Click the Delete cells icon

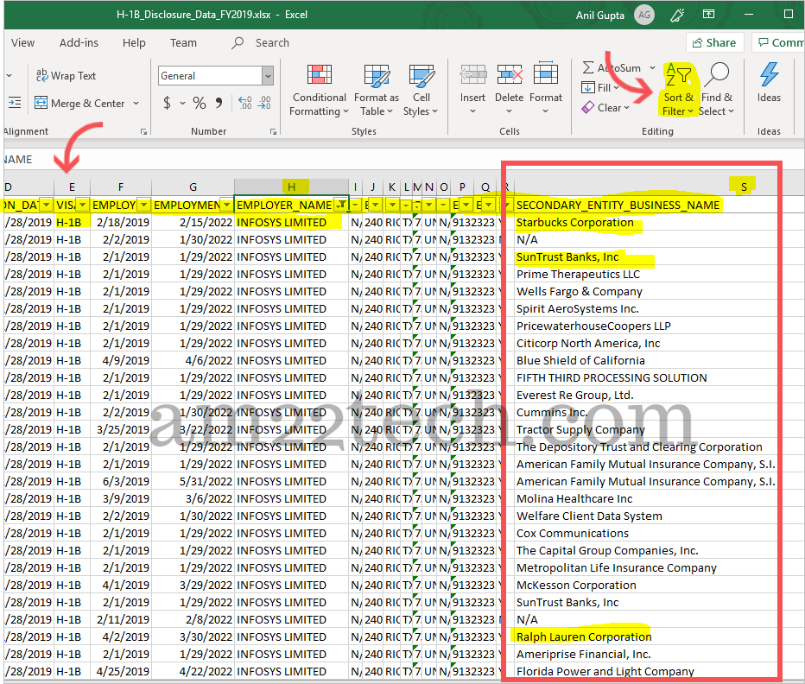[510, 75]
